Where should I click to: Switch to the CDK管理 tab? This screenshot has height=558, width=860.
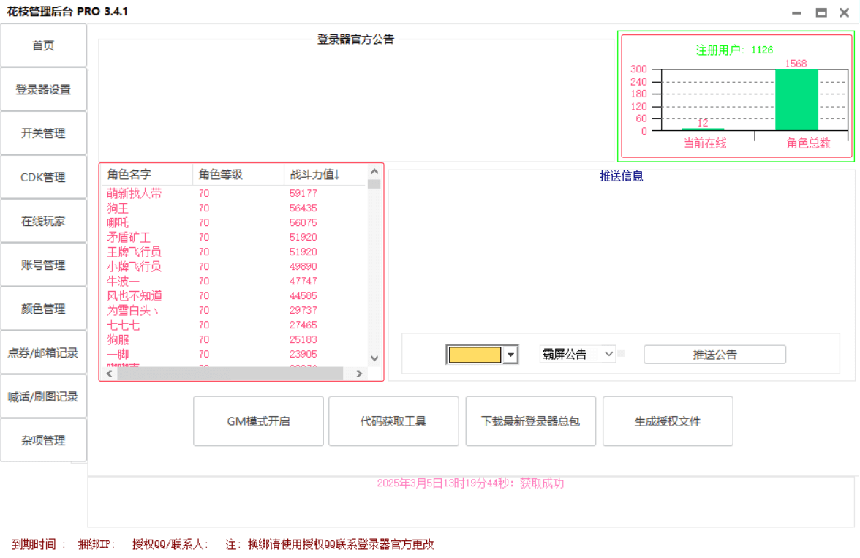point(44,177)
